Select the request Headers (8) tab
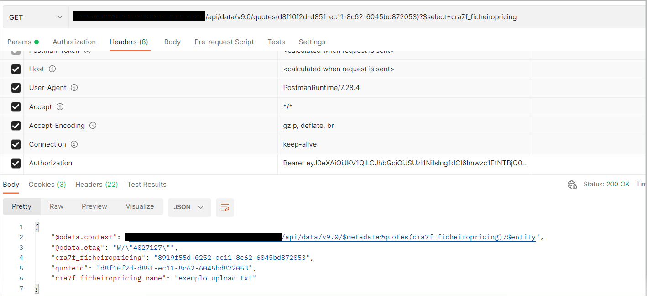The width and height of the screenshot is (647, 296). (129, 42)
